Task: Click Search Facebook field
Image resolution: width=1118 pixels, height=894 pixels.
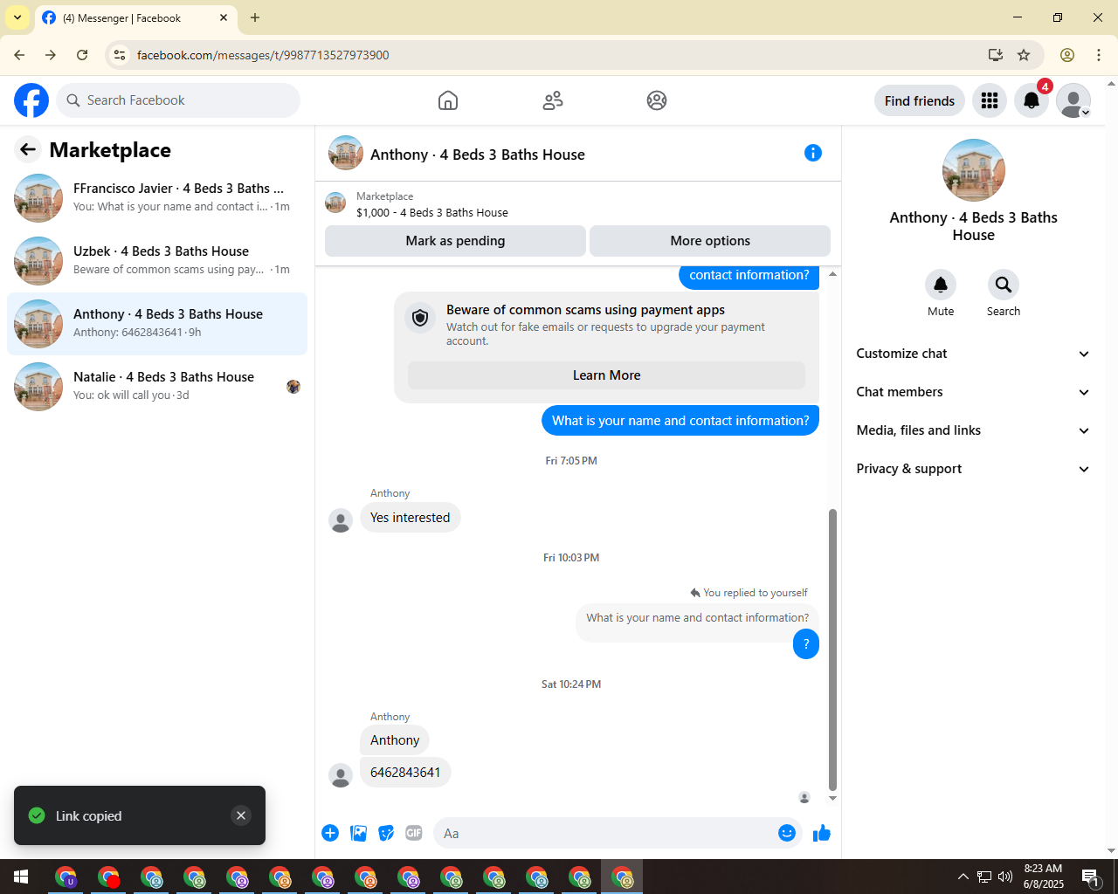Action: [x=178, y=100]
